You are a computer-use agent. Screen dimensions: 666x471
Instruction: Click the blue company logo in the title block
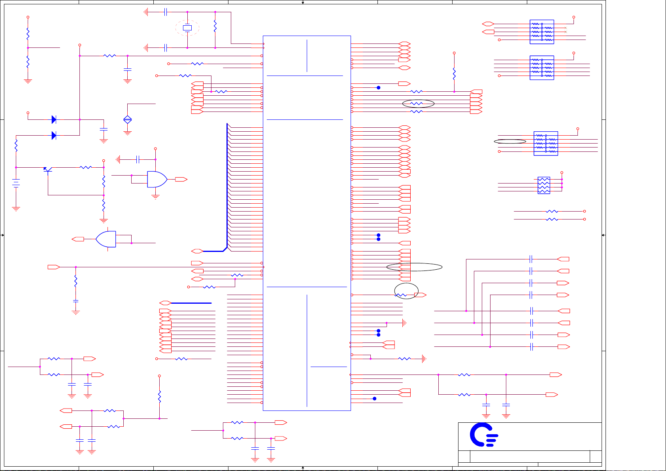click(x=484, y=435)
